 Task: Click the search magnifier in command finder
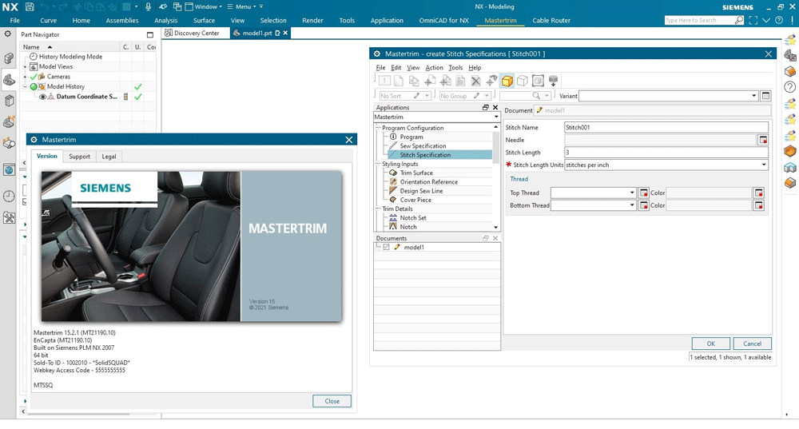[739, 21]
